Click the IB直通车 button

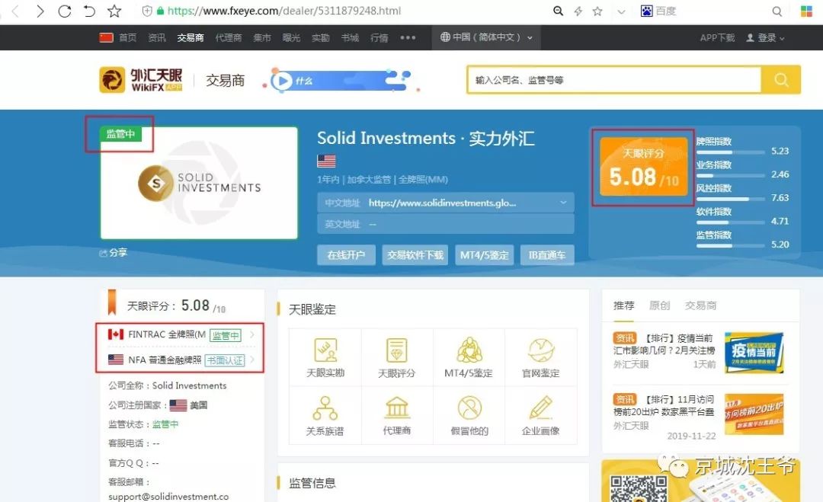547,255
